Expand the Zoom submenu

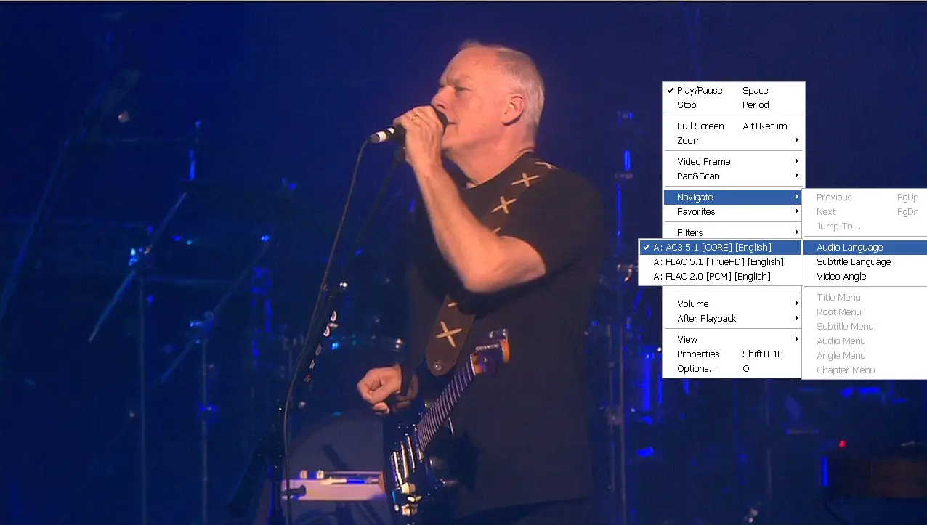click(x=734, y=141)
